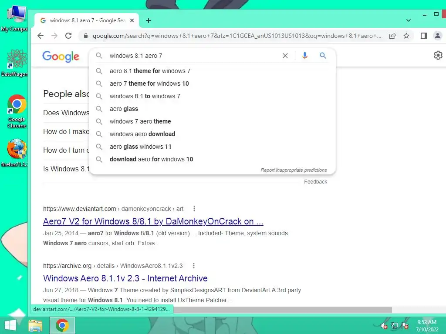Click the deviantart.com result URL breadcrumb
Screen dimensions: 446x334
pyautogui.click(x=113, y=209)
